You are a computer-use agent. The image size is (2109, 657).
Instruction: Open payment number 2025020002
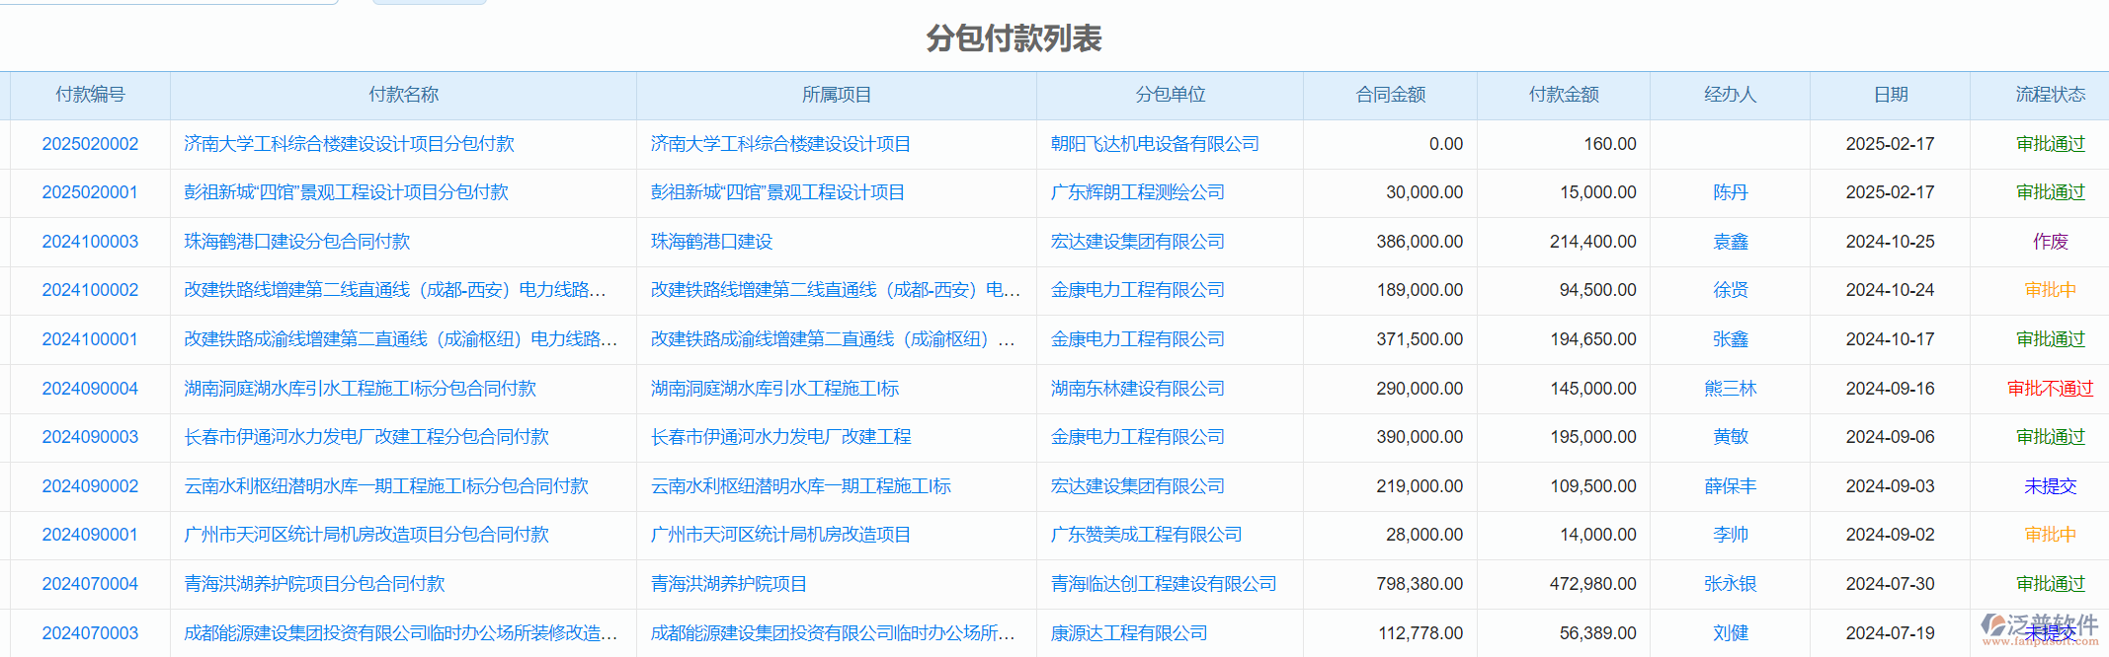click(x=90, y=144)
